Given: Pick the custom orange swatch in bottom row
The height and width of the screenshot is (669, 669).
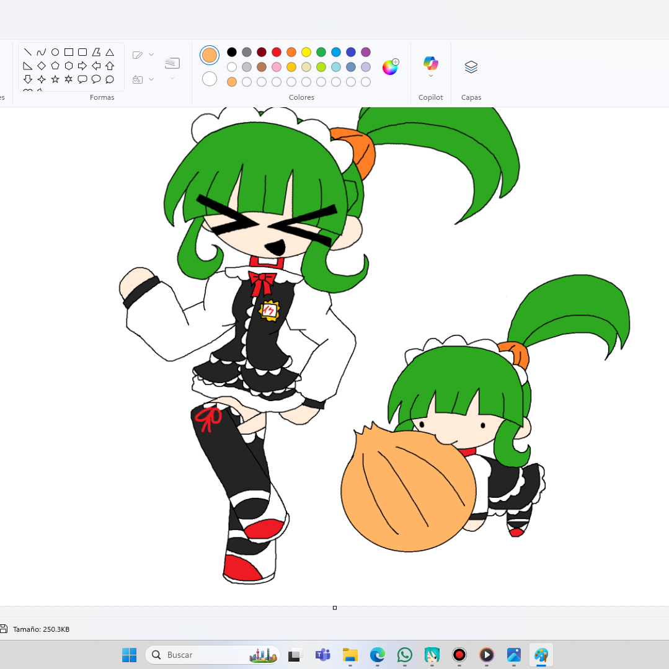Looking at the screenshot, I should (232, 82).
